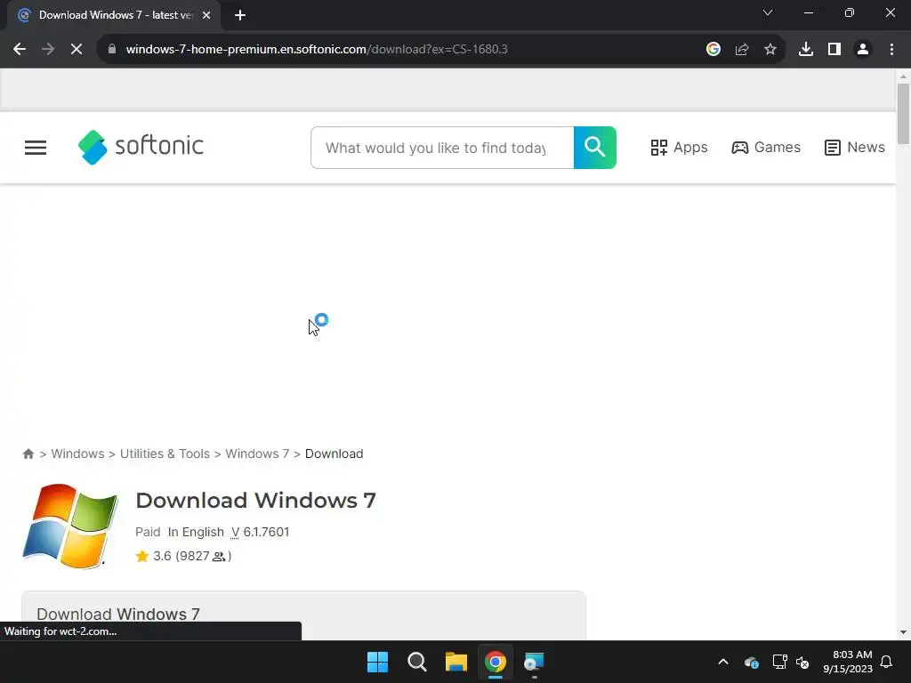Go to Windows breadcrumb link
911x683 pixels.
click(78, 454)
